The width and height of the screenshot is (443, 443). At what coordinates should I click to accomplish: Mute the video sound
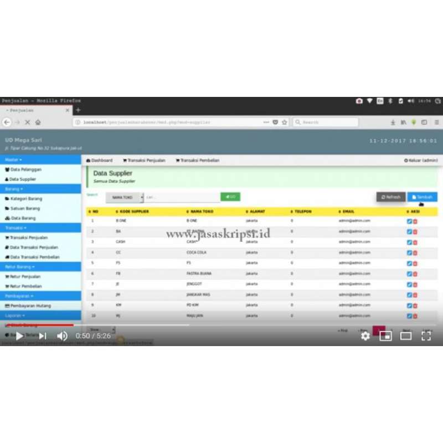[62, 336]
